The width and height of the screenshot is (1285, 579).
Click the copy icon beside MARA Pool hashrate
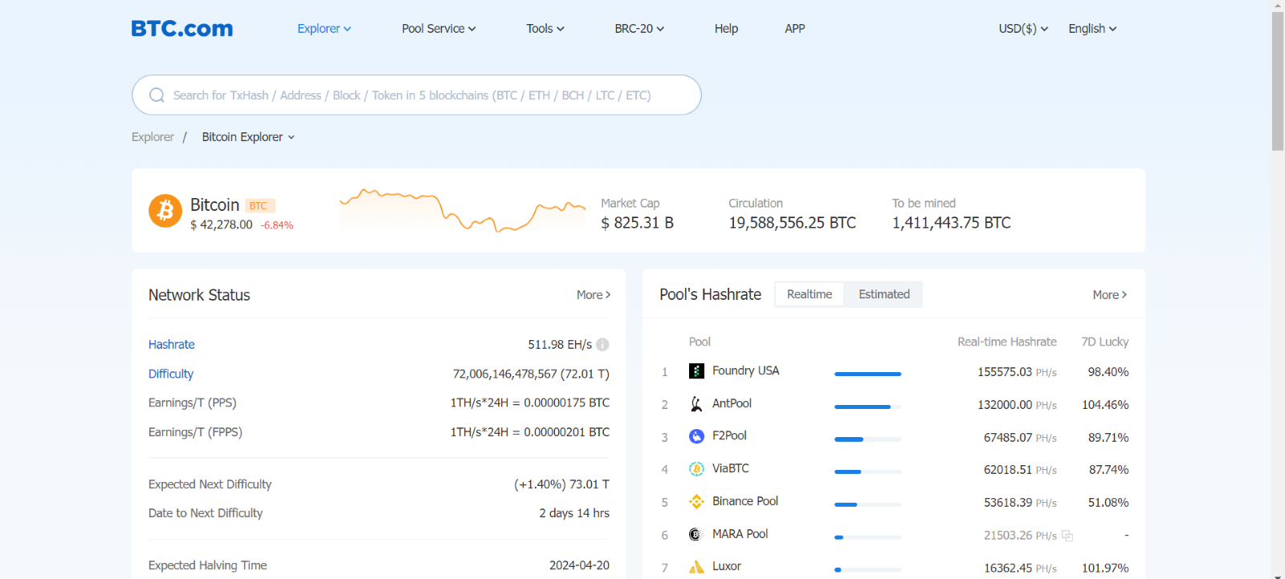pyautogui.click(x=1067, y=536)
